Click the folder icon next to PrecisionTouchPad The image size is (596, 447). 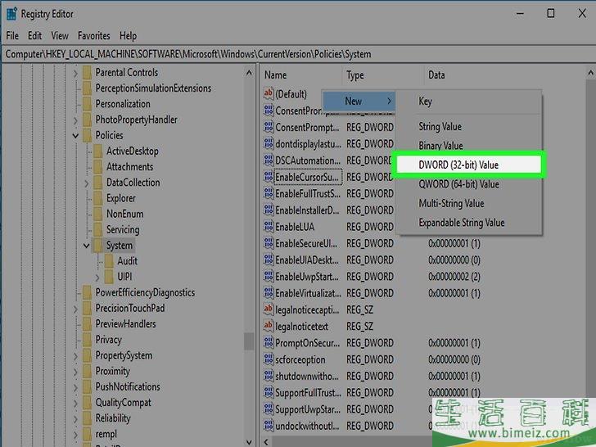pyautogui.click(x=87, y=309)
